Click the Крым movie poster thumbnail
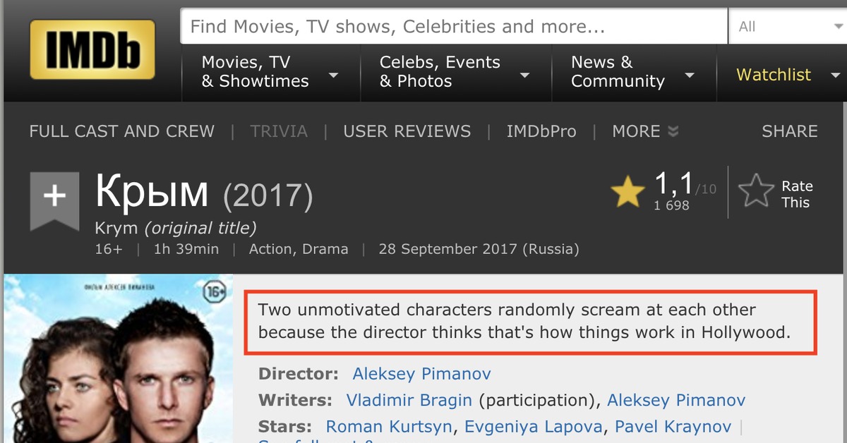The width and height of the screenshot is (847, 443). (x=118, y=360)
